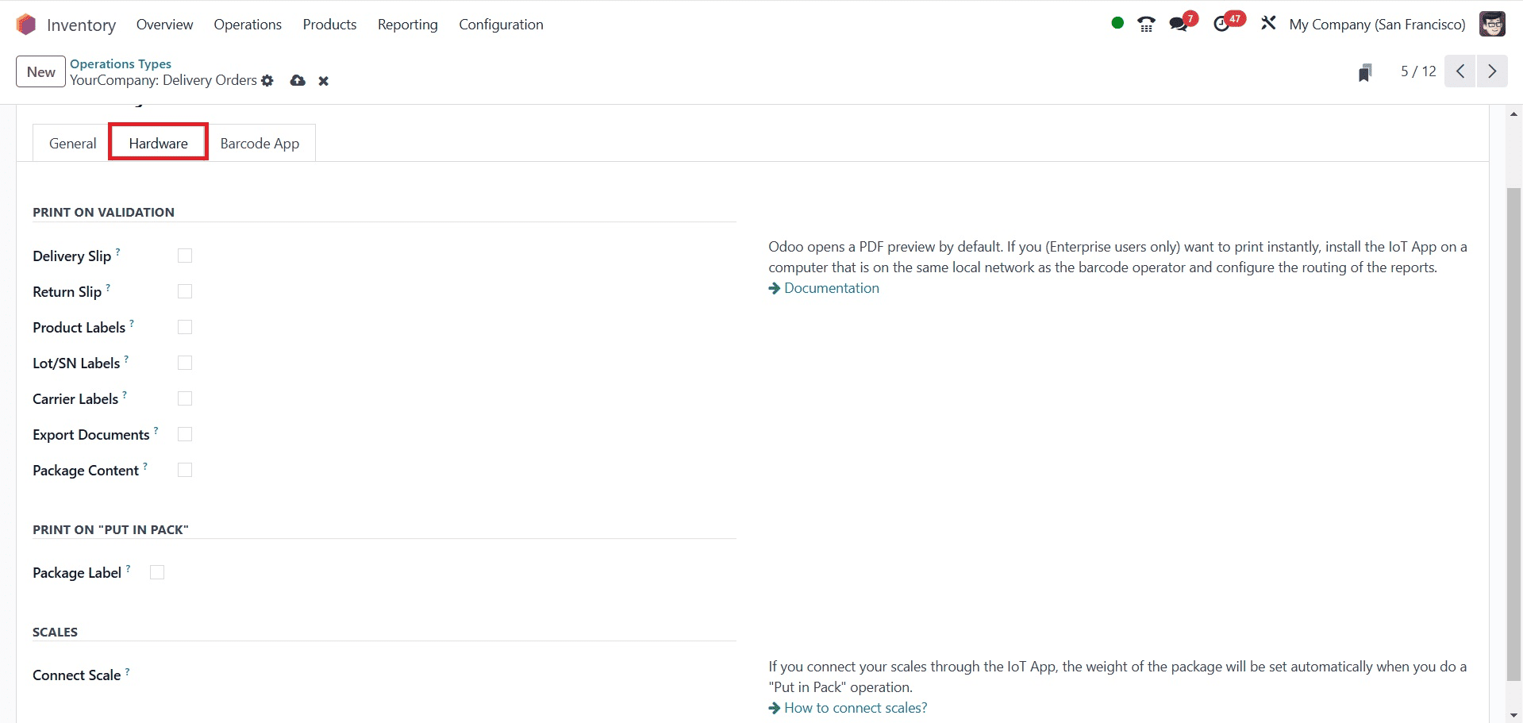Expand the Operations menu
The width and height of the screenshot is (1523, 723).
[x=248, y=25]
